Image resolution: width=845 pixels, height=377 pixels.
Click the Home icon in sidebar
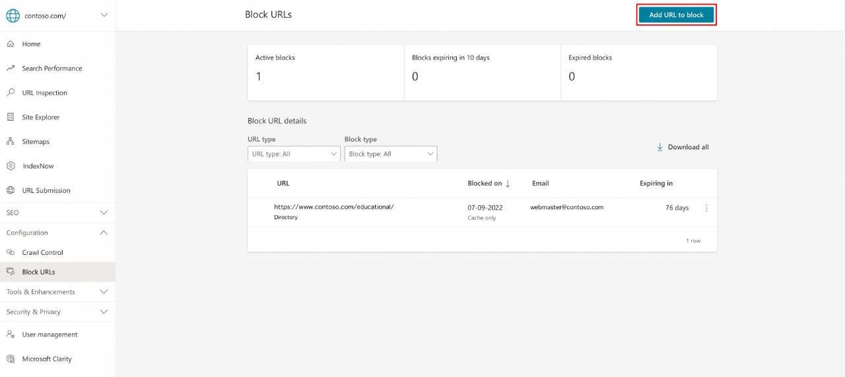[x=11, y=44]
